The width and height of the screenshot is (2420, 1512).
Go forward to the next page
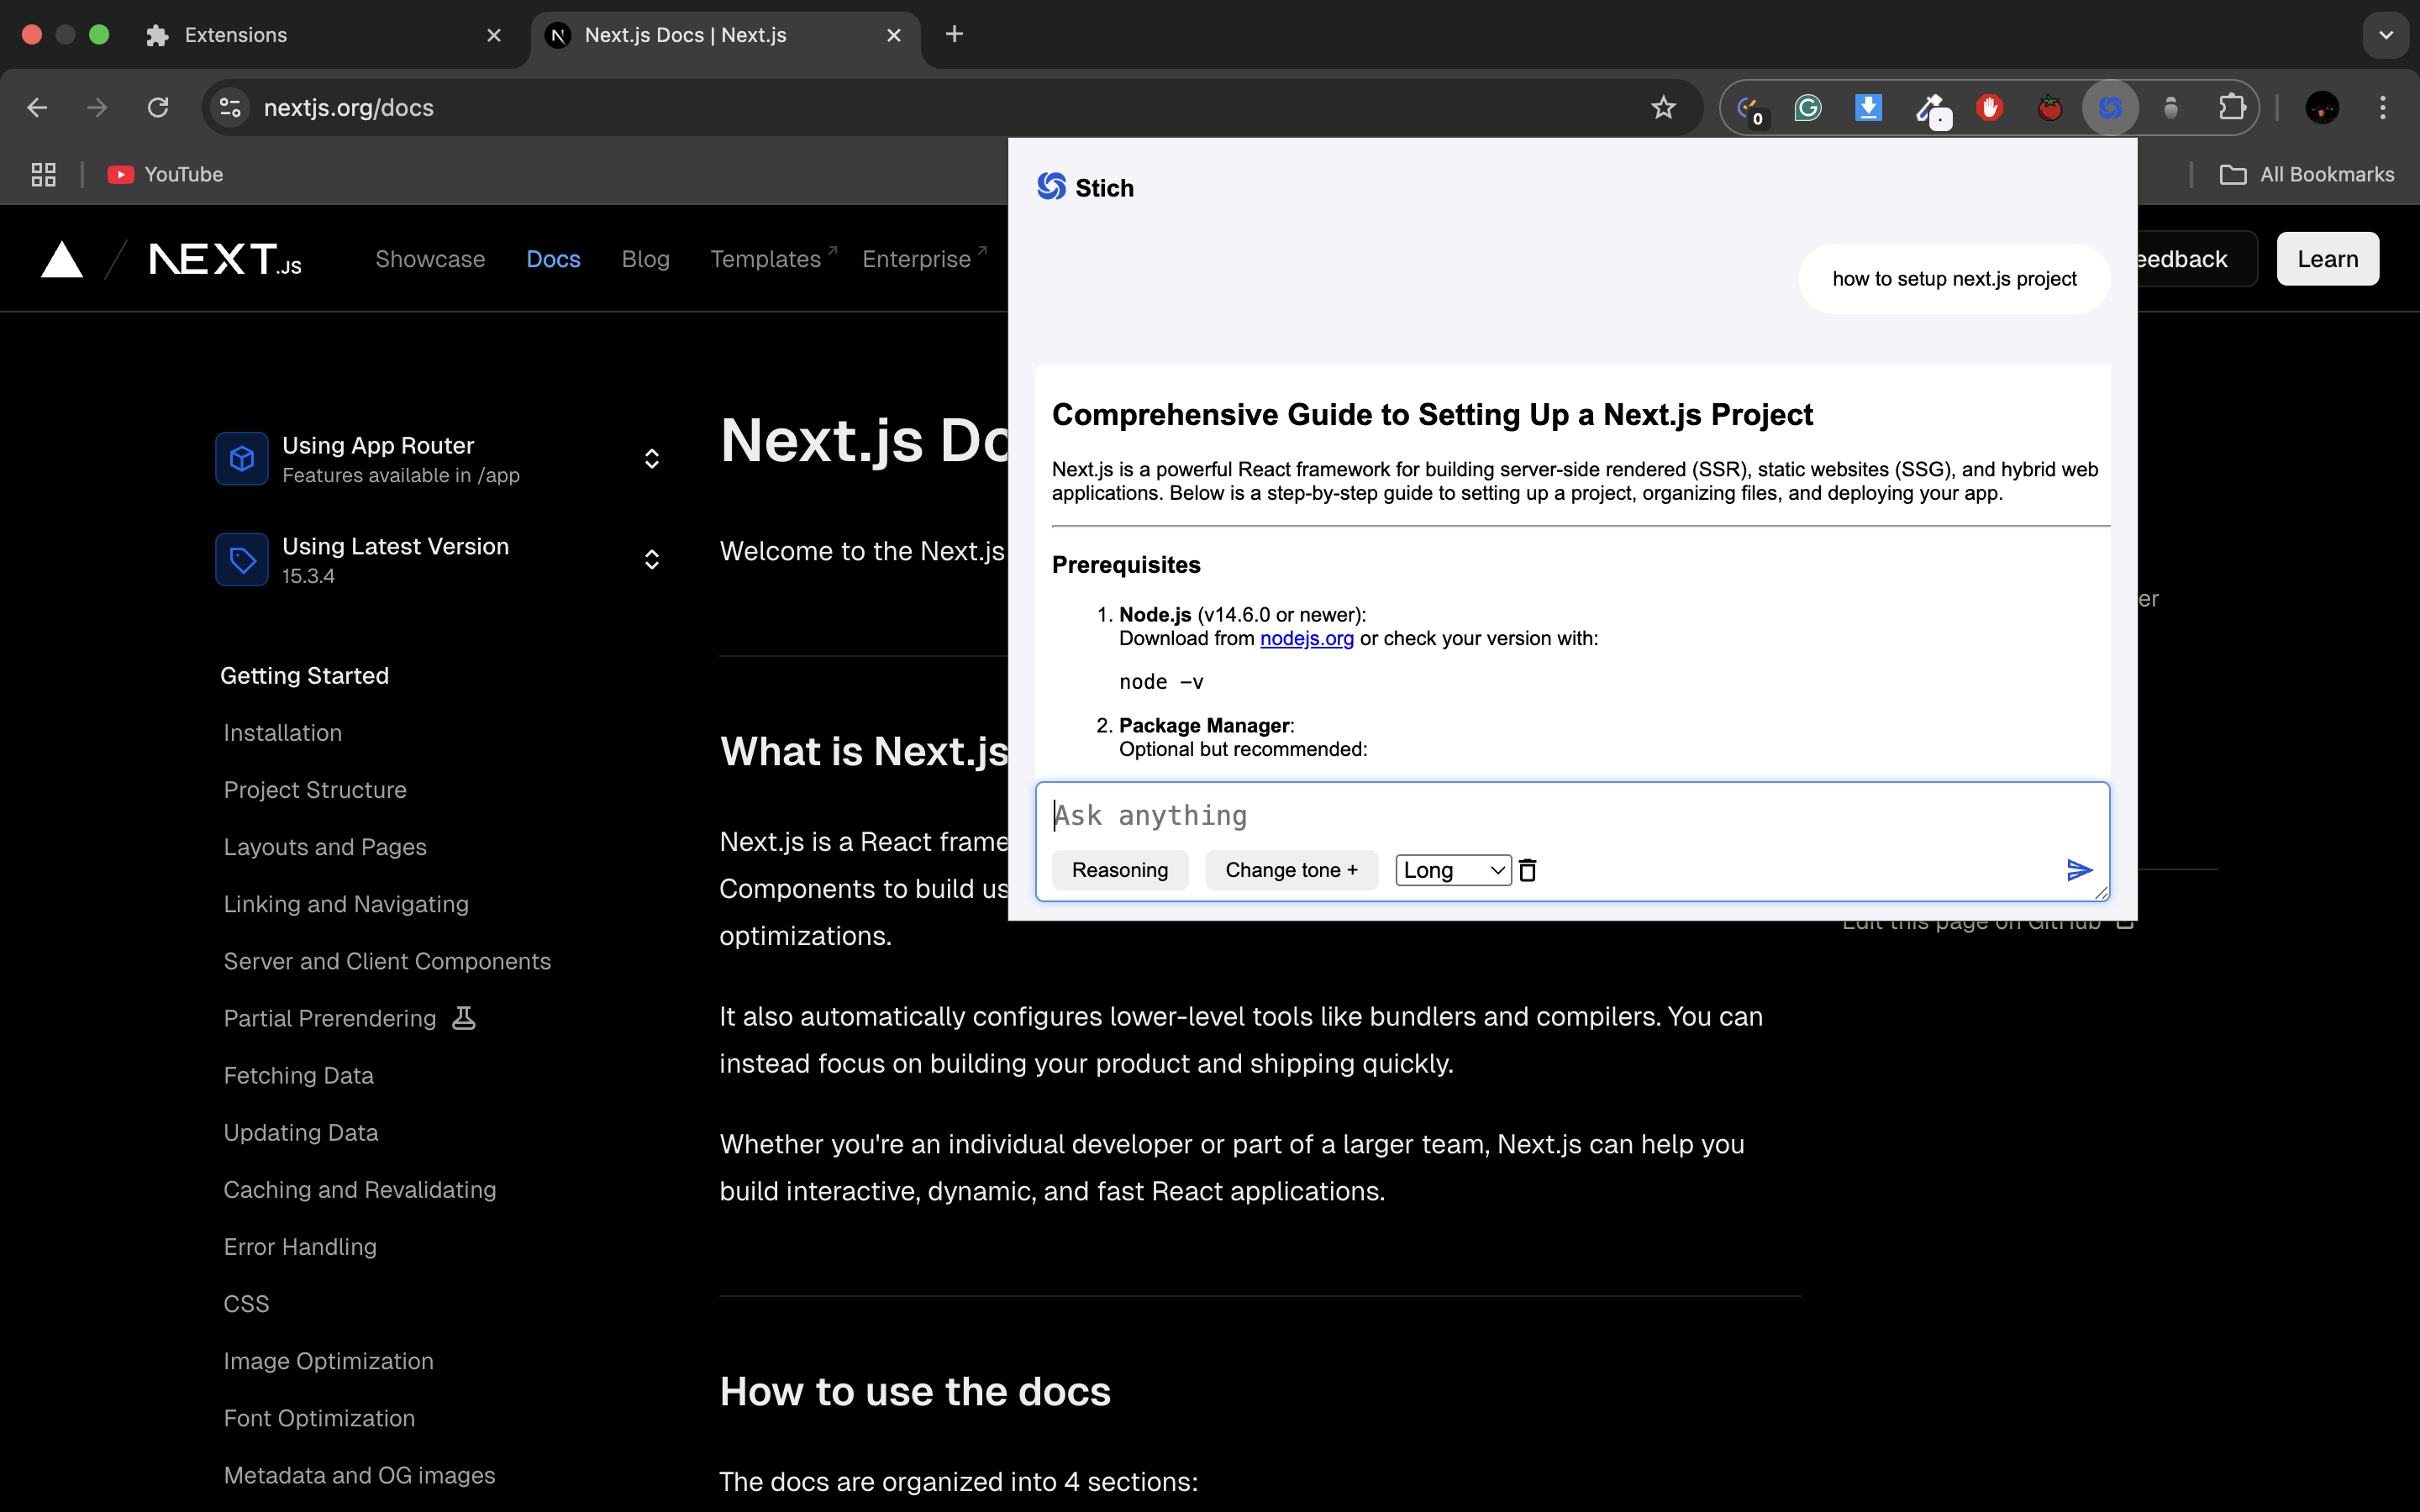(97, 107)
